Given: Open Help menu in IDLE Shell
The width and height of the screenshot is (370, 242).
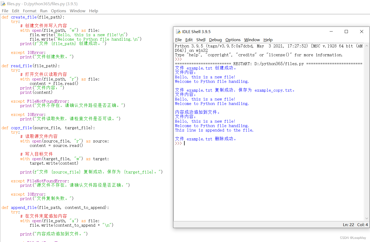Looking at the screenshot, I should 268,40.
